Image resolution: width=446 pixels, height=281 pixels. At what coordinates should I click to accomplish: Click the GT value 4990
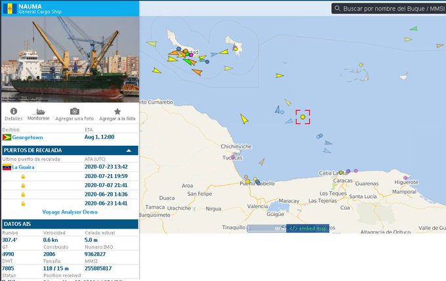[8, 254]
